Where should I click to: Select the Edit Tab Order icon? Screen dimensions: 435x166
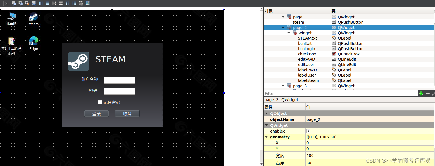tap(34, 3)
